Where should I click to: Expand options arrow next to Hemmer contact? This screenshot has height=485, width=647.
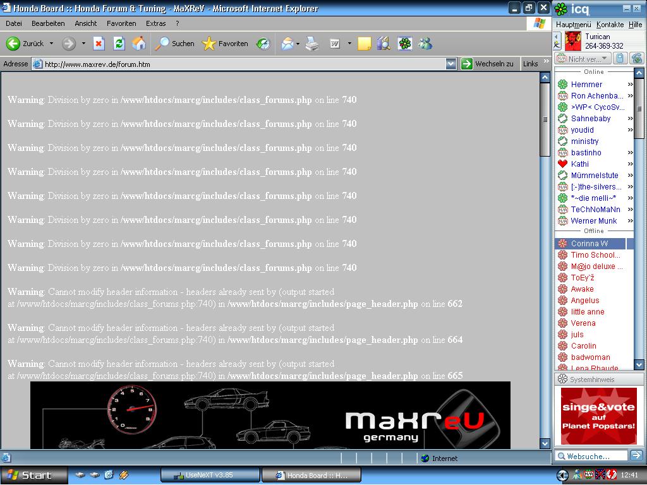click(630, 85)
